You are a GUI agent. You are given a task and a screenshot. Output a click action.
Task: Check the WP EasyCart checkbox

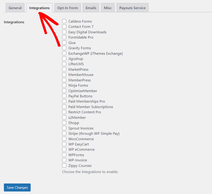click(64, 144)
